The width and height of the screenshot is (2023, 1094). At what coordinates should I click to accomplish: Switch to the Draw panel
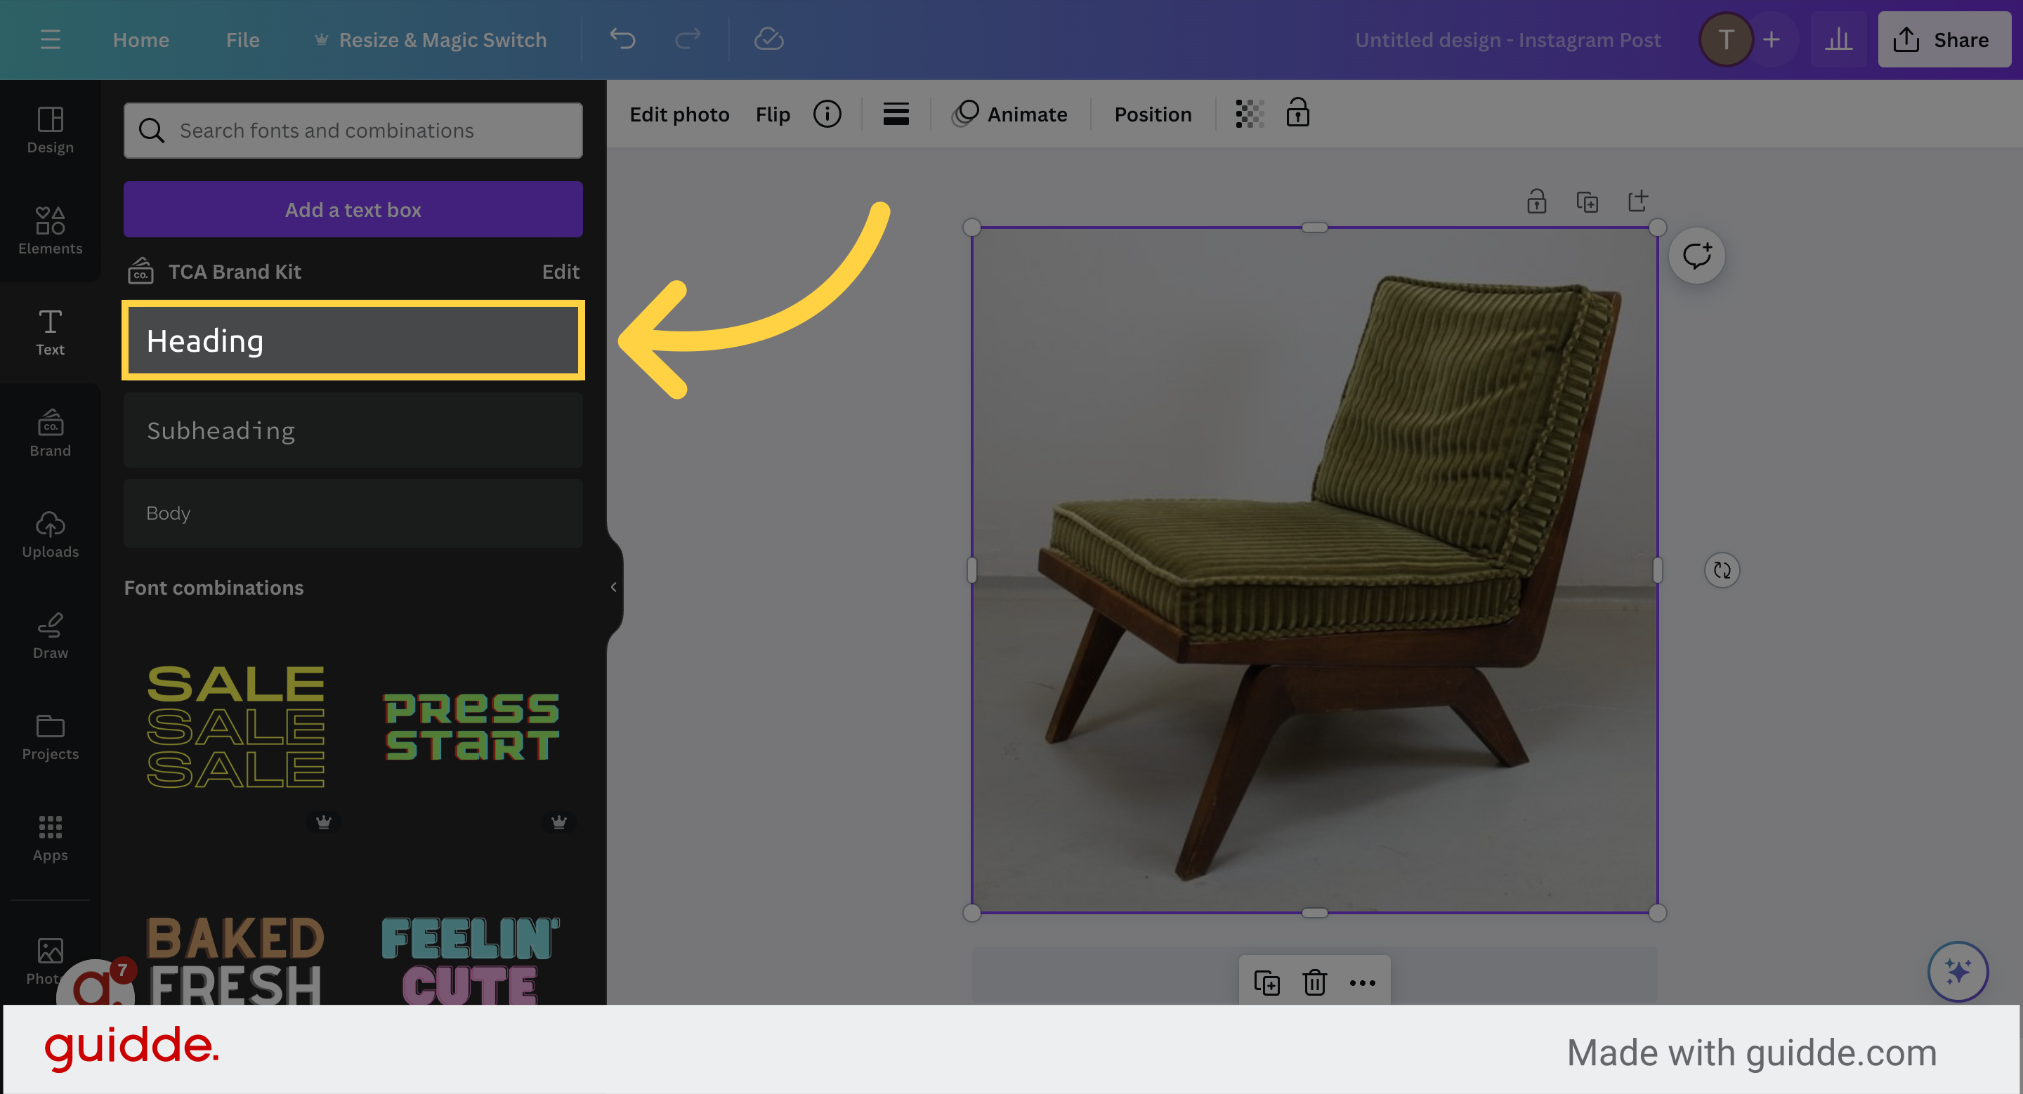[49, 635]
